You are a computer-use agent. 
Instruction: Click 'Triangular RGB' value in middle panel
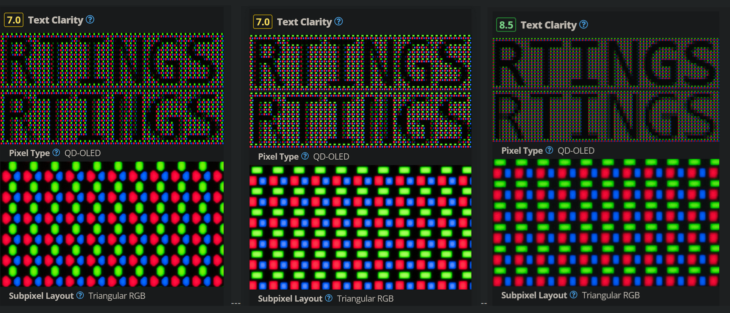point(365,299)
